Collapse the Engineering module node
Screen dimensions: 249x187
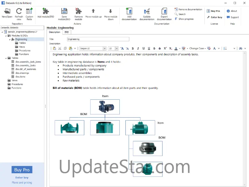pyautogui.click(x=10, y=39)
